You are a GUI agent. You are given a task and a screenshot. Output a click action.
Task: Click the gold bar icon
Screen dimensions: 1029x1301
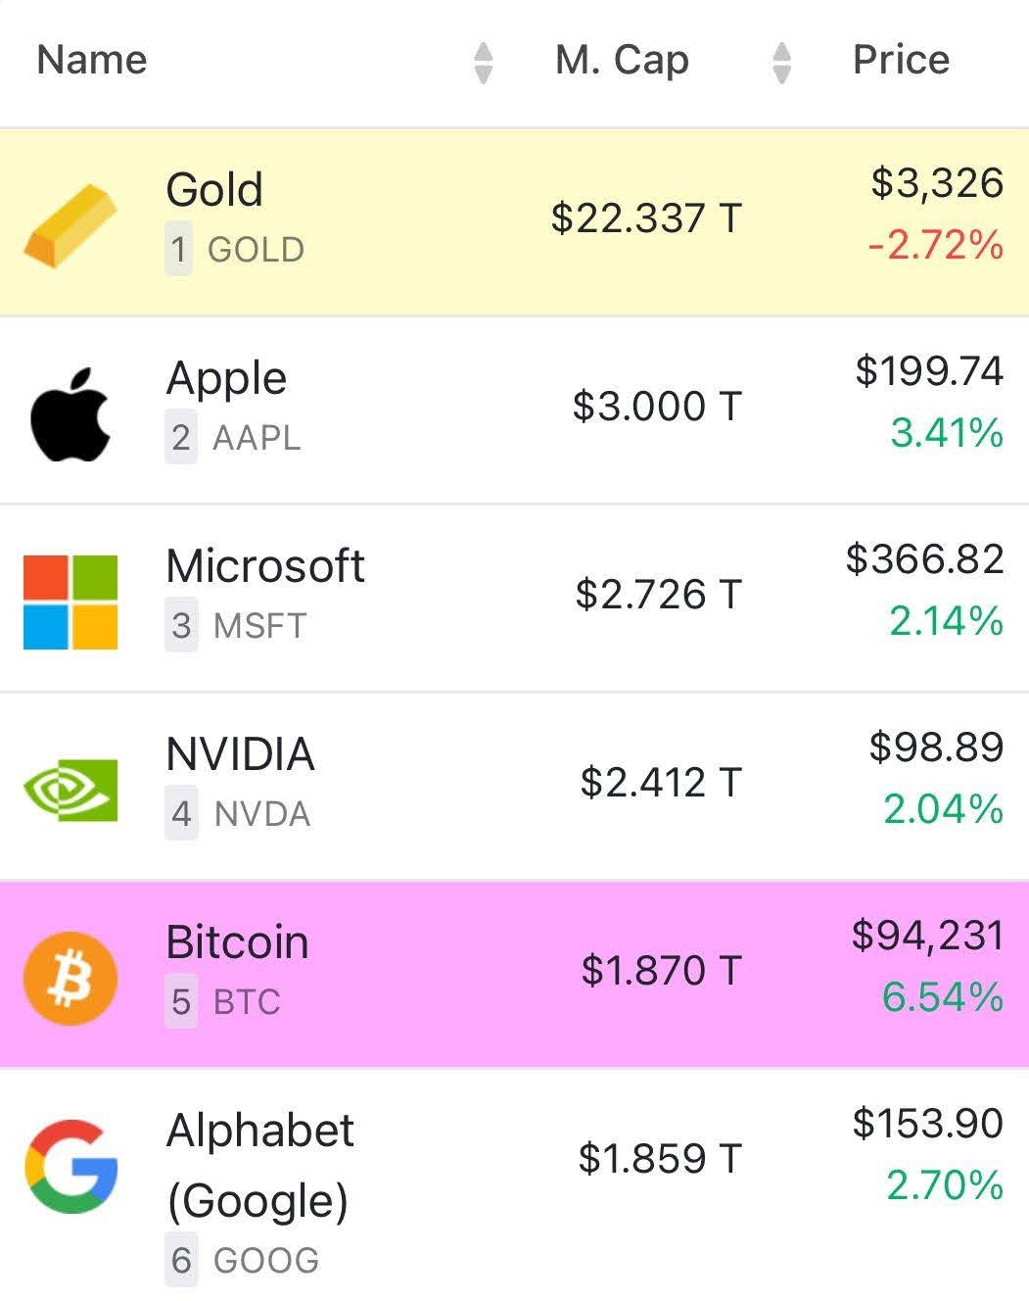pyautogui.click(x=70, y=224)
